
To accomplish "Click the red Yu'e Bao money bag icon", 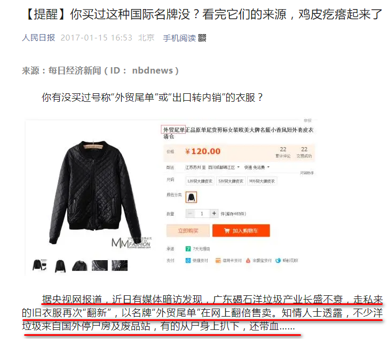I will point(248,261).
